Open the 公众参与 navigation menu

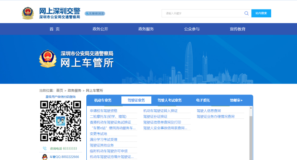pyautogui.click(x=192, y=29)
